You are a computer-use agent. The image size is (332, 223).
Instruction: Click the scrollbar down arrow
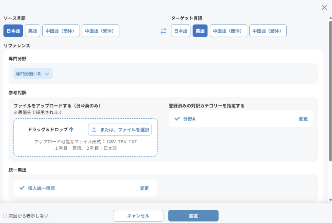[330, 200]
